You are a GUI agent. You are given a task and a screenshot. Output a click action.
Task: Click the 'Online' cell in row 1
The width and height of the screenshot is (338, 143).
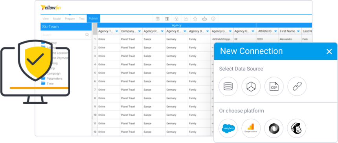click(x=108, y=39)
